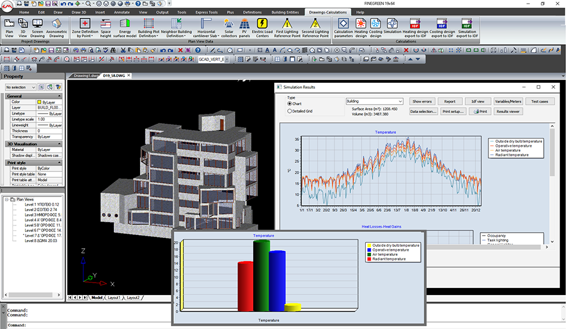Click Axonometric Drawing ribbon icon
Image resolution: width=566 pixels, height=329 pixels.
click(x=57, y=28)
